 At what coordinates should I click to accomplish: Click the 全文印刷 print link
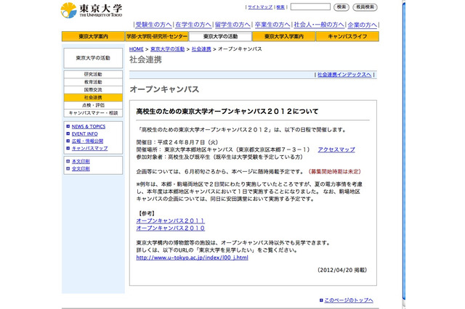pos(81,169)
